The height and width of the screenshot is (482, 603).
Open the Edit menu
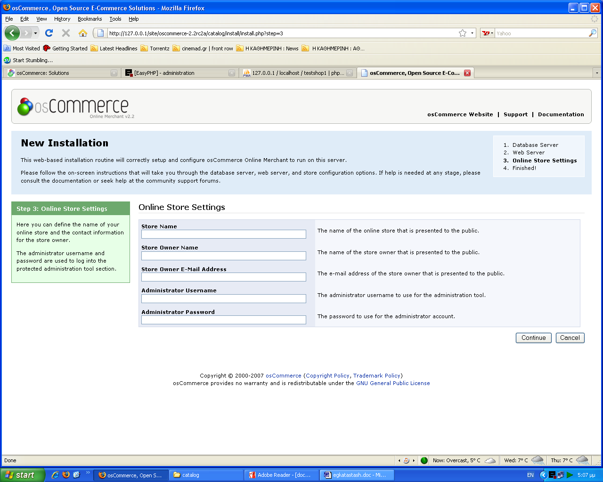24,19
